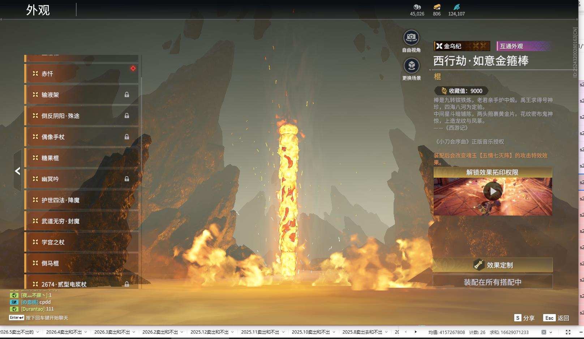
Task: Click the lock icon on 幽冥吟
Action: tap(127, 179)
